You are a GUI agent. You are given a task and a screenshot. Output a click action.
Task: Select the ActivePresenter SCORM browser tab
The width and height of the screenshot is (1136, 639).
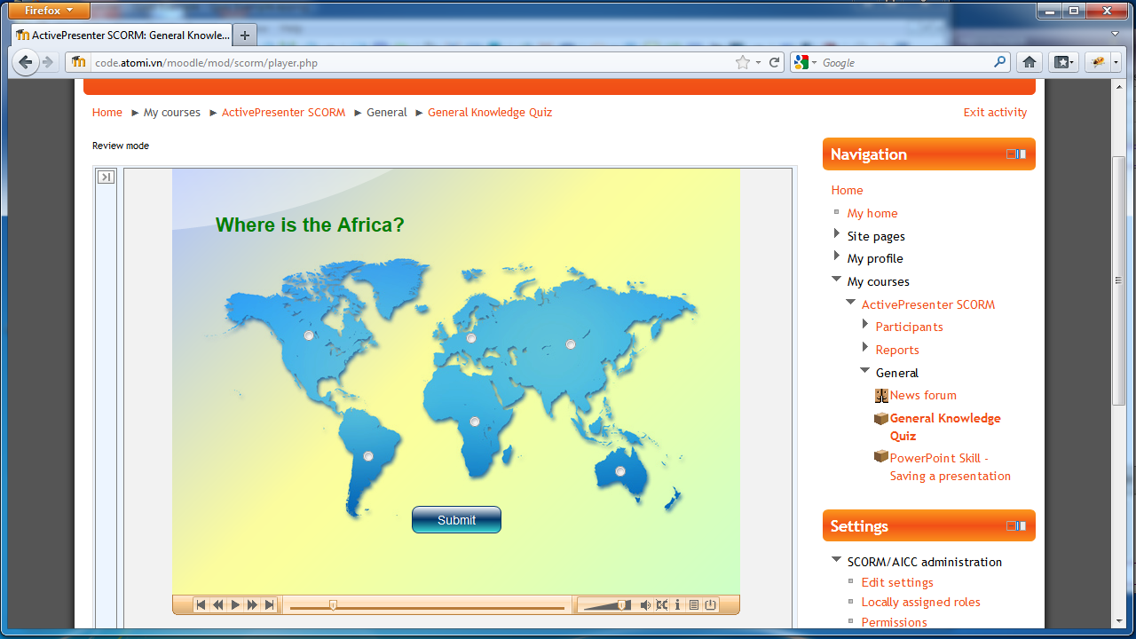pos(122,35)
